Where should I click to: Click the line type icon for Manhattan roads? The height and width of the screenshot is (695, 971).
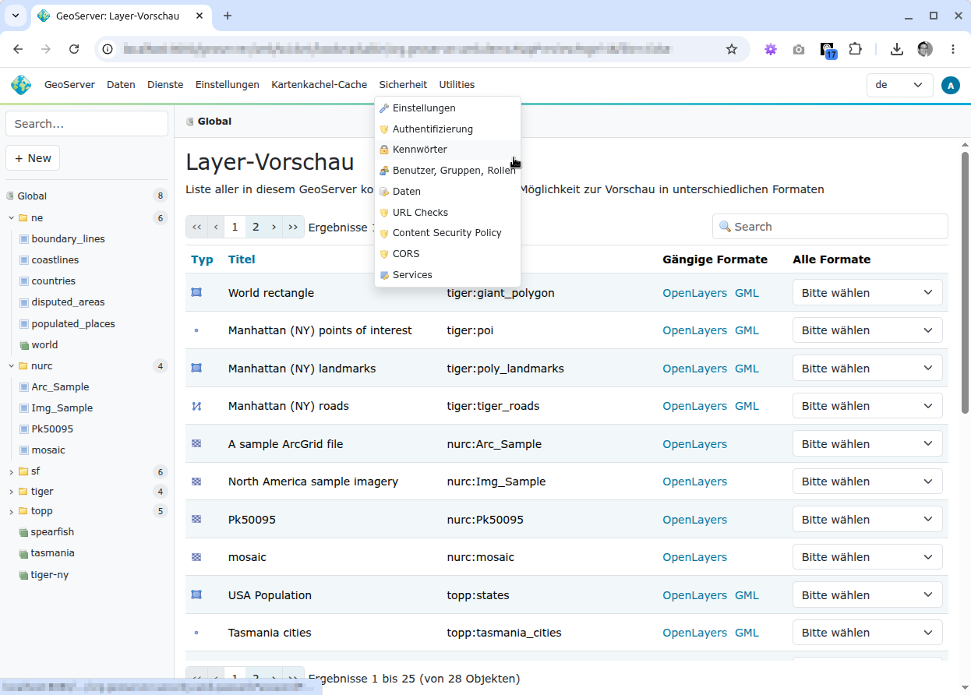point(196,406)
